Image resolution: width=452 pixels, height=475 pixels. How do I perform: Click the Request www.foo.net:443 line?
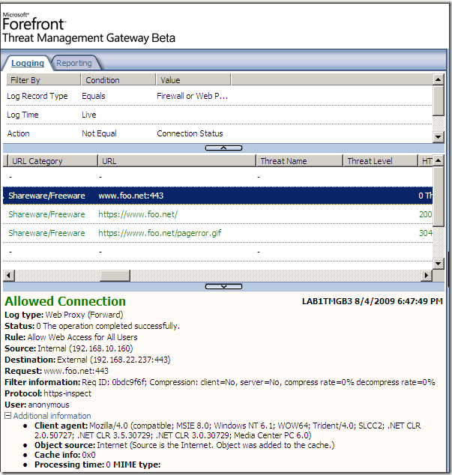coord(56,371)
